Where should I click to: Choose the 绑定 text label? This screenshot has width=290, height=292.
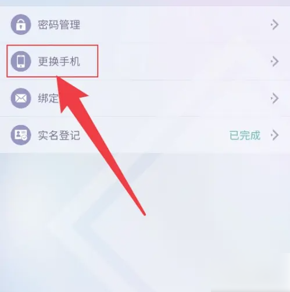pos(48,98)
